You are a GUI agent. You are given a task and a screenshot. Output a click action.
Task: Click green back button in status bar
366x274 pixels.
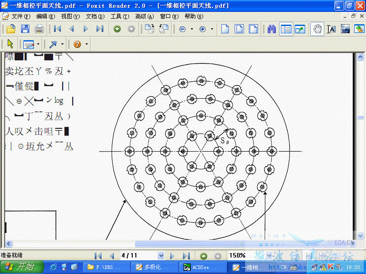tap(204, 256)
